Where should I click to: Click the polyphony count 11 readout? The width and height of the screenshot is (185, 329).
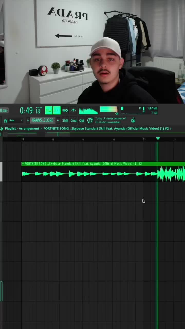click(140, 108)
